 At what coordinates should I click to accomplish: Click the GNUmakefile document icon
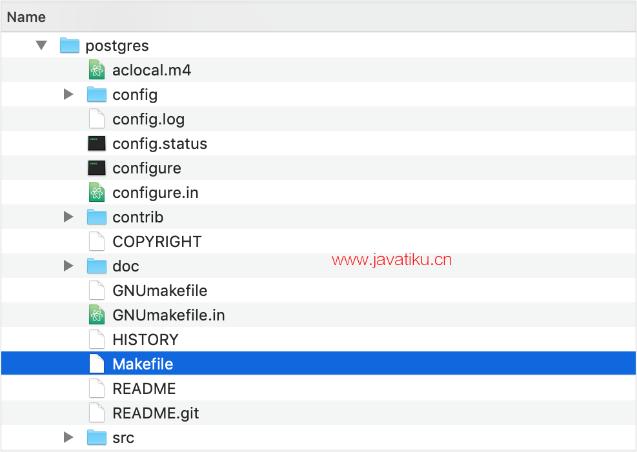click(97, 291)
